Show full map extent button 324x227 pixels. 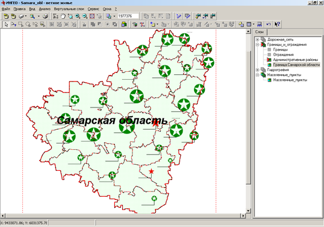(x=92, y=16)
